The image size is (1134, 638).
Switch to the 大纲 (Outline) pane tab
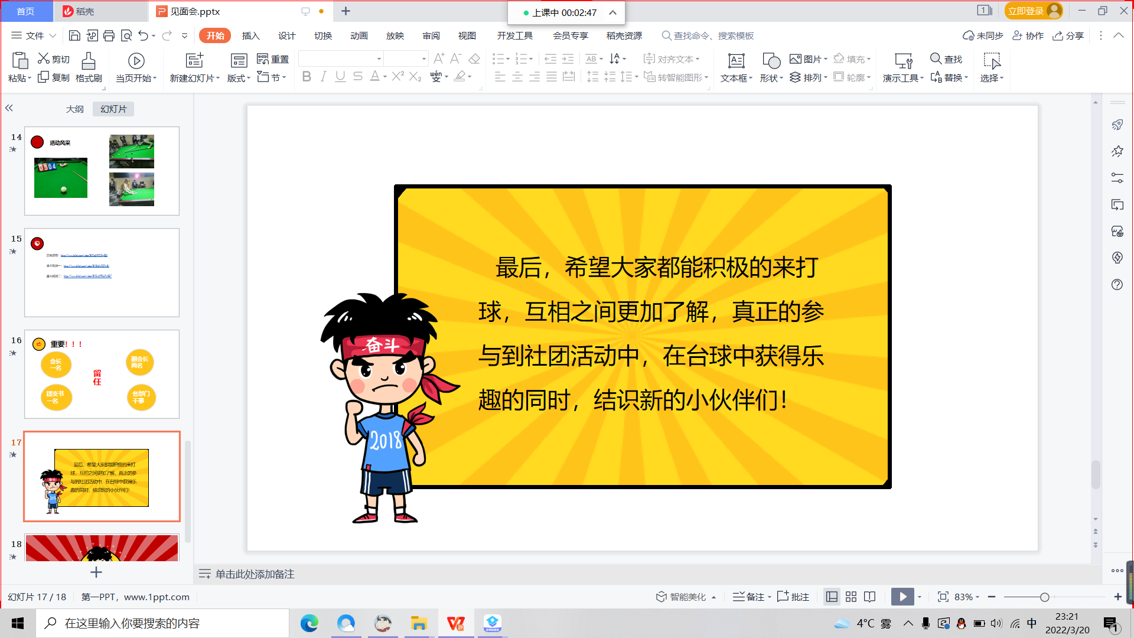click(x=74, y=109)
